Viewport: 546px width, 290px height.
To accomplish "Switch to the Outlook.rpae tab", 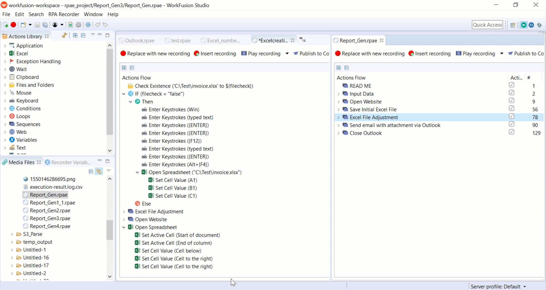I will click(x=136, y=40).
